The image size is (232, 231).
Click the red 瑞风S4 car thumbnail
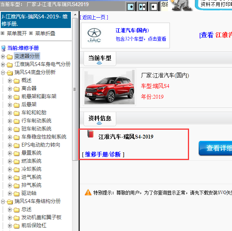click(x=110, y=87)
